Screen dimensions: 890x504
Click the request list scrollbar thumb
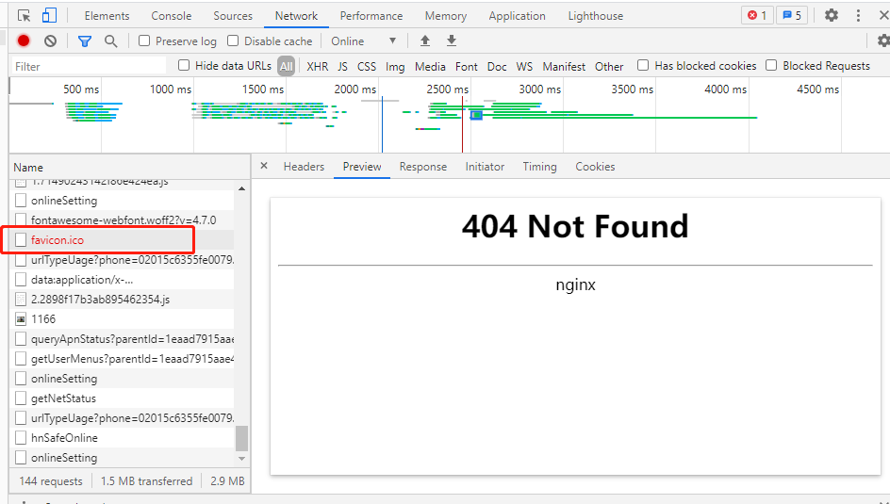(241, 438)
